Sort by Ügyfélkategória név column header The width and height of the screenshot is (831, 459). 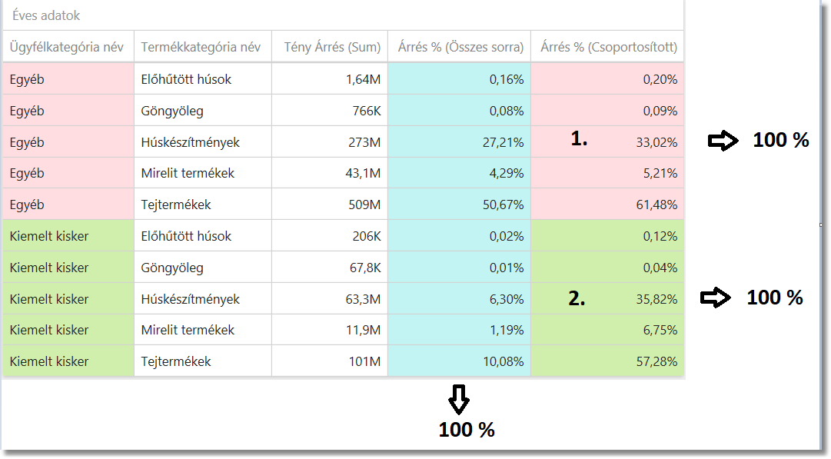coord(67,47)
